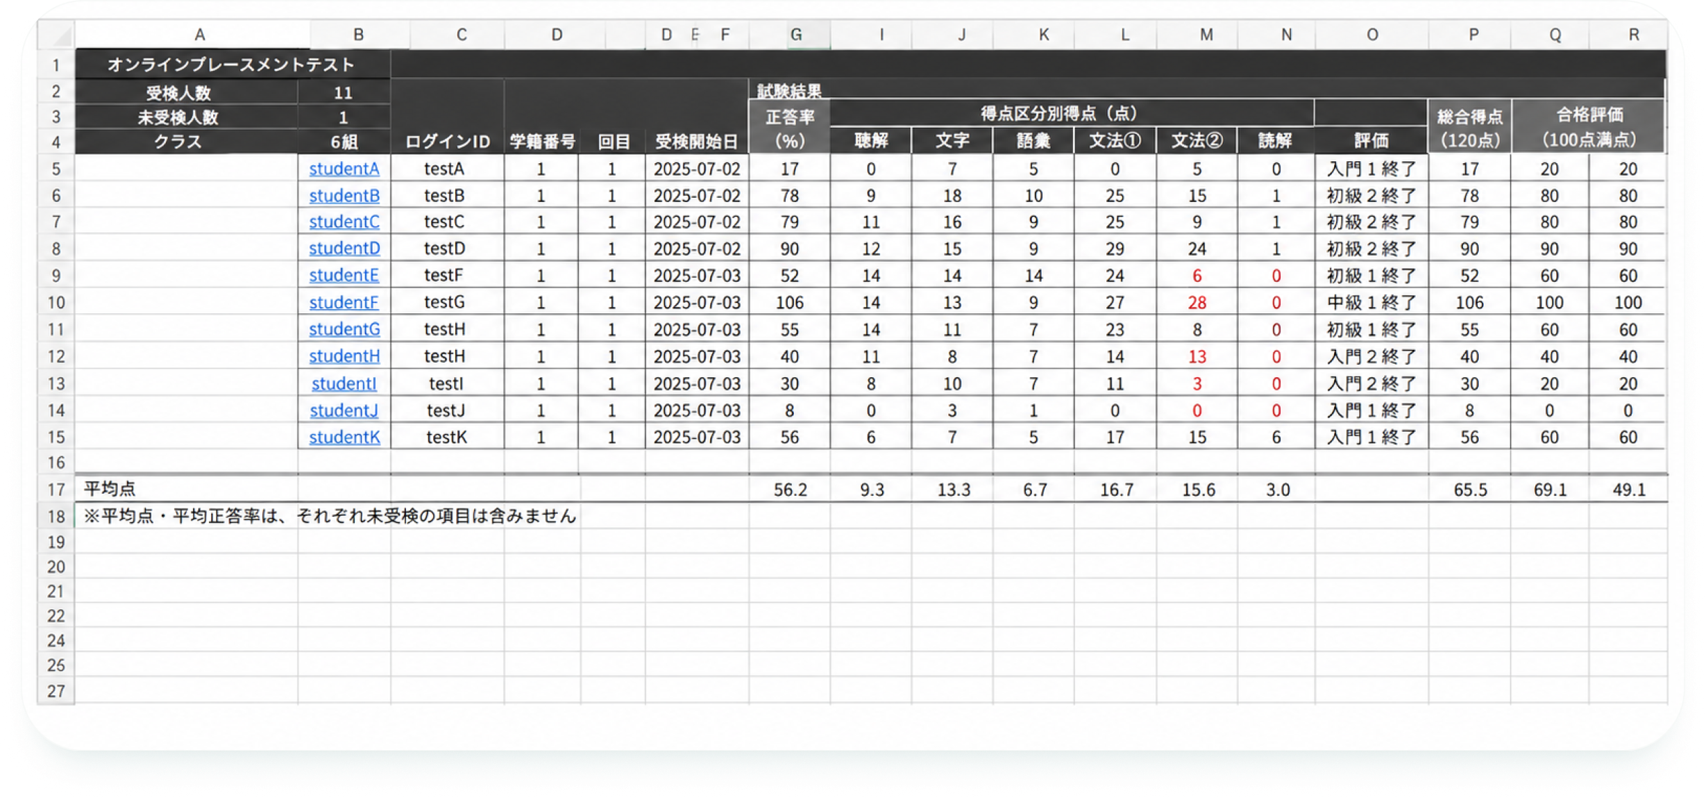The height and width of the screenshot is (800, 1706).
Task: Select the row 17 header
Action: click(56, 490)
